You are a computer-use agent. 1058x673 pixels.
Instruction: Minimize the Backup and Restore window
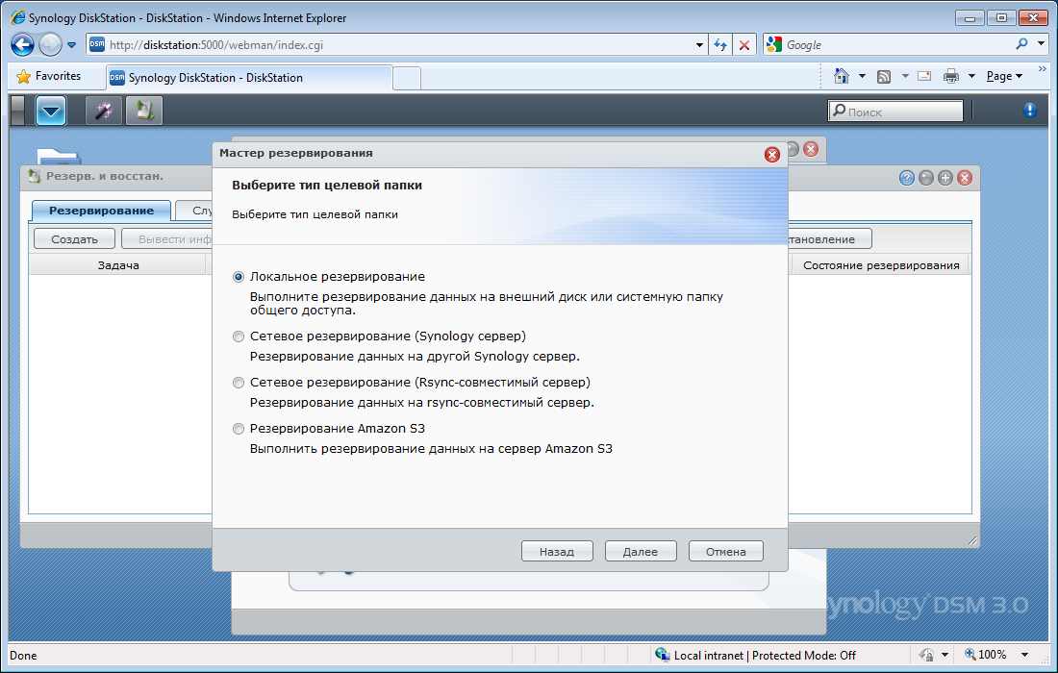click(x=925, y=178)
